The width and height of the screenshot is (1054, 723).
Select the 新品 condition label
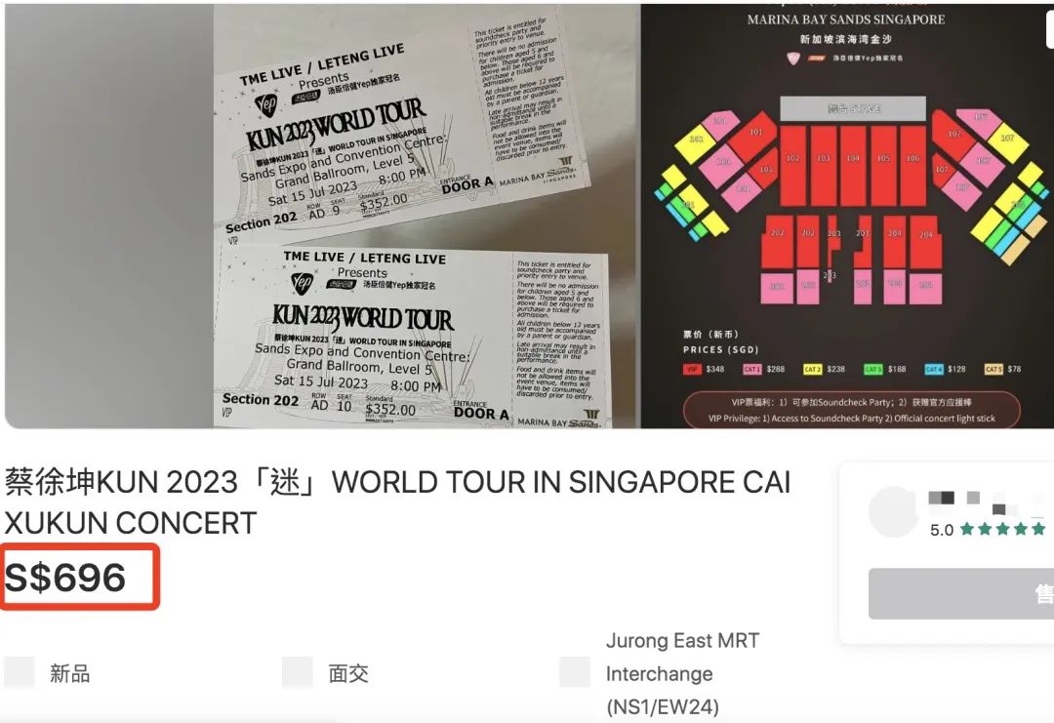coord(70,673)
